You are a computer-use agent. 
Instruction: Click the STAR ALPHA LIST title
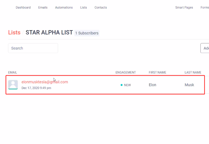coord(49,32)
